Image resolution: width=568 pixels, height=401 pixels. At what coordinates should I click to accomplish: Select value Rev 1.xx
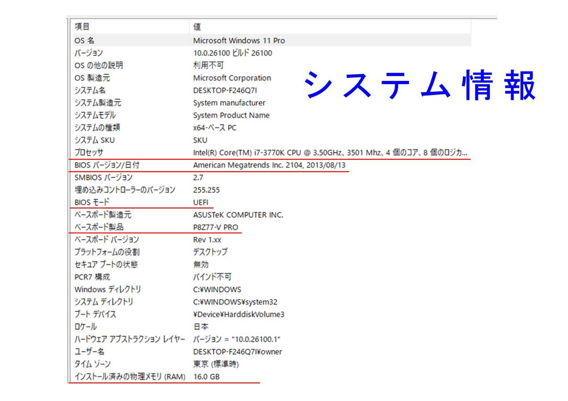[x=207, y=240]
